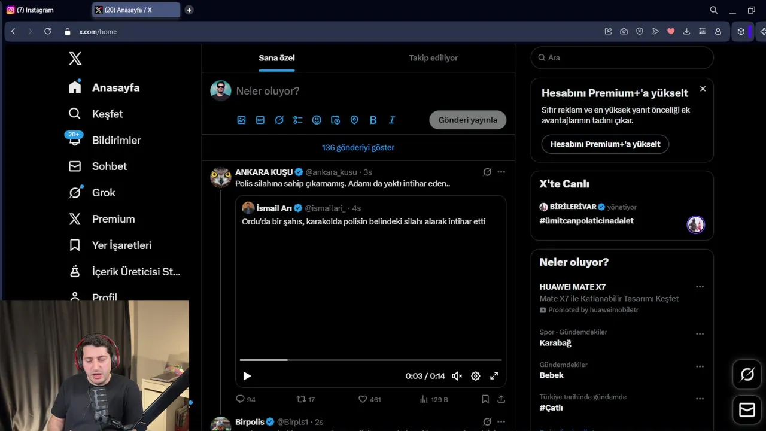Open İsmail Arı's quoted post
The height and width of the screenshot is (431, 766).
coord(370,292)
